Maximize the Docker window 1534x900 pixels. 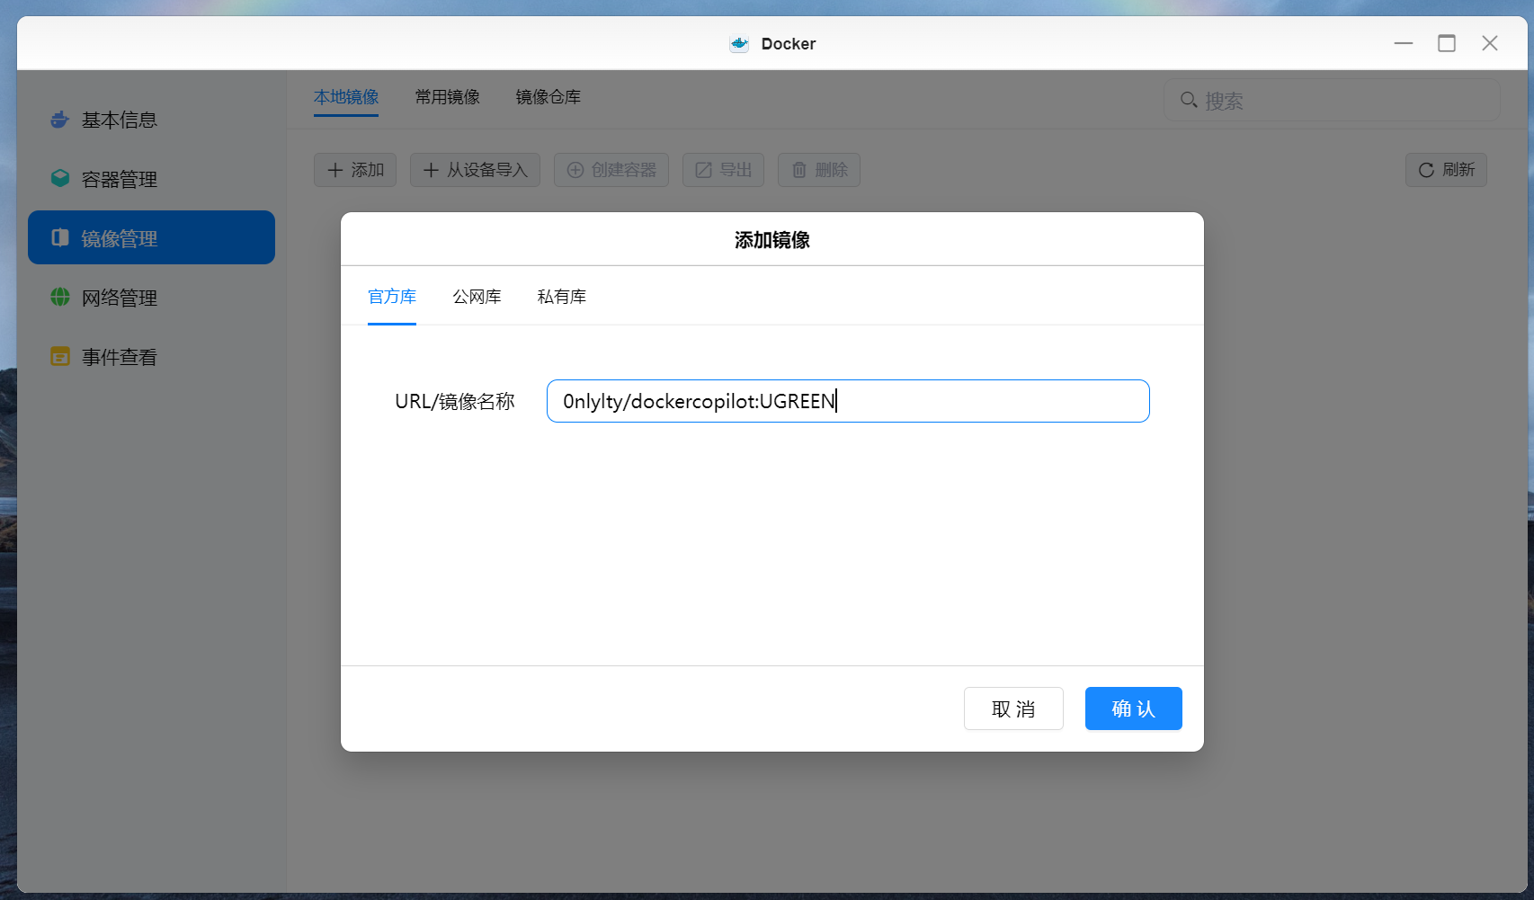coord(1447,43)
